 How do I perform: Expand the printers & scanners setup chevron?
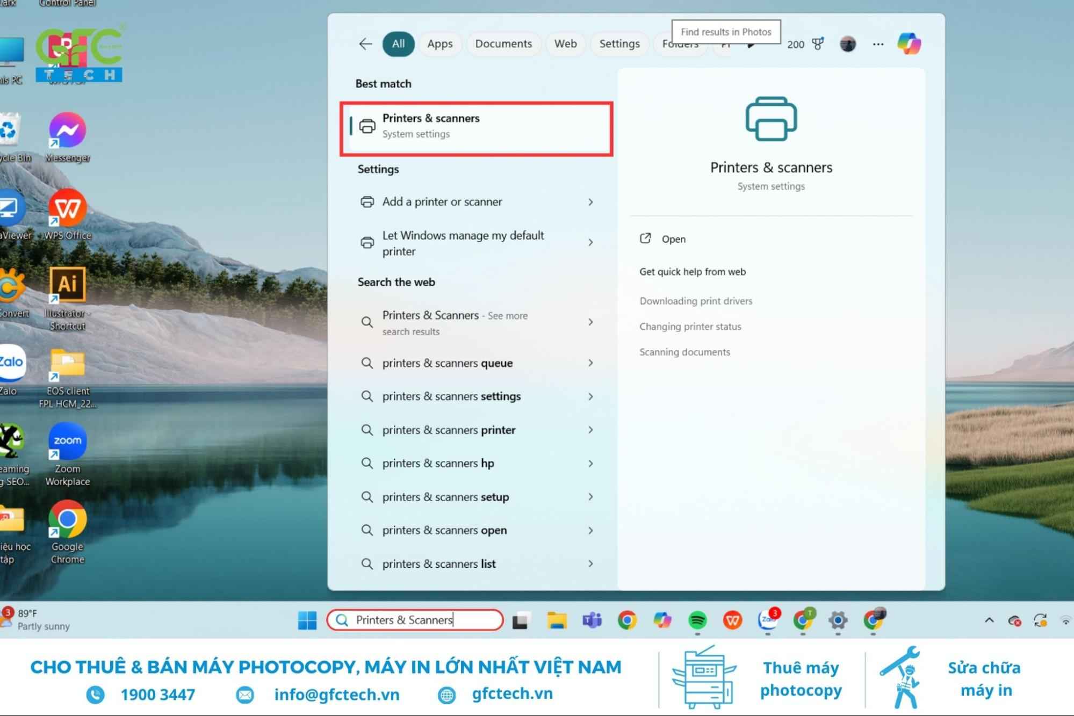click(590, 497)
